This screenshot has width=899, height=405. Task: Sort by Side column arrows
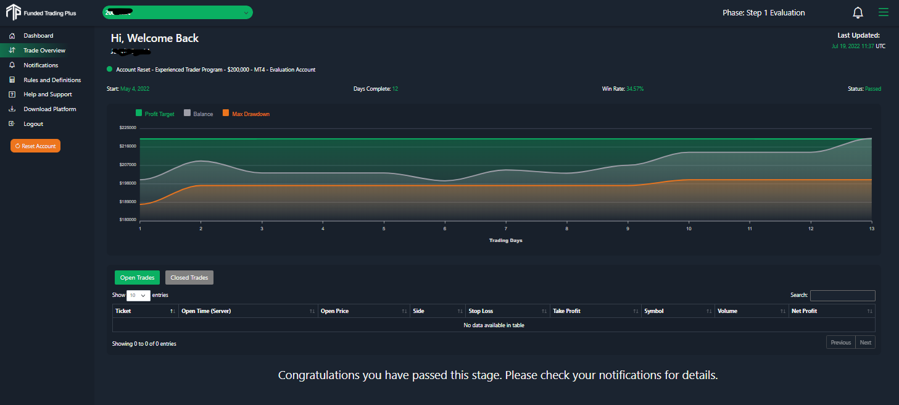tap(460, 311)
